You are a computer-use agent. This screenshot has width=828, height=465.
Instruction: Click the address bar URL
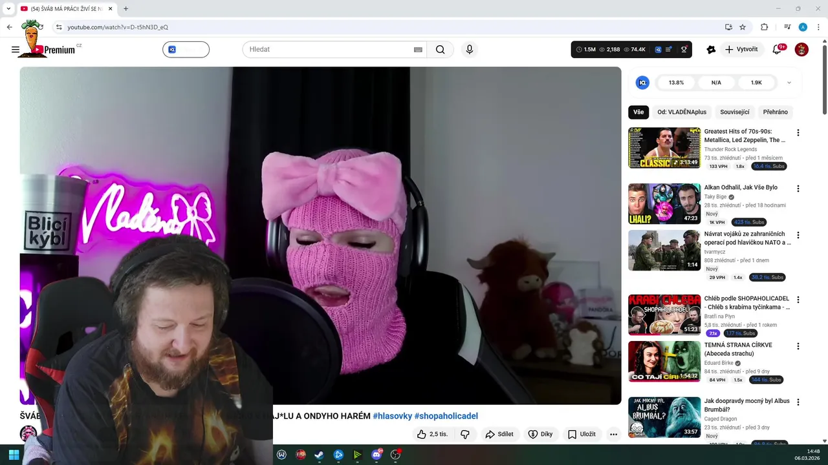coord(118,27)
